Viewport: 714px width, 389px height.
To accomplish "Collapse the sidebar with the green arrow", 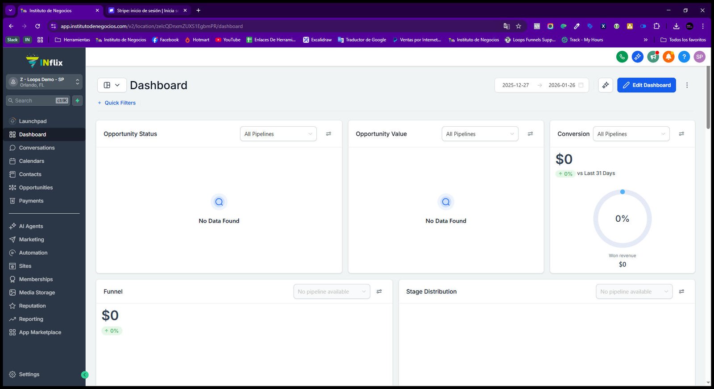I will (85, 375).
